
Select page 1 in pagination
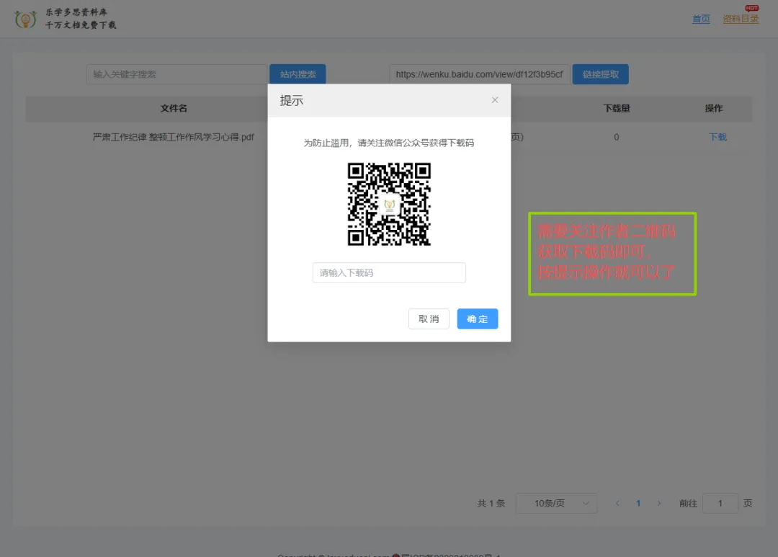638,504
